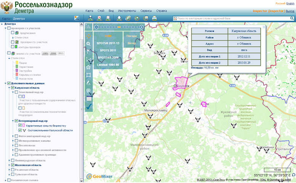Open the Инструменты menu
Screen dimensions: 296x183
pyautogui.click(x=127, y=11)
